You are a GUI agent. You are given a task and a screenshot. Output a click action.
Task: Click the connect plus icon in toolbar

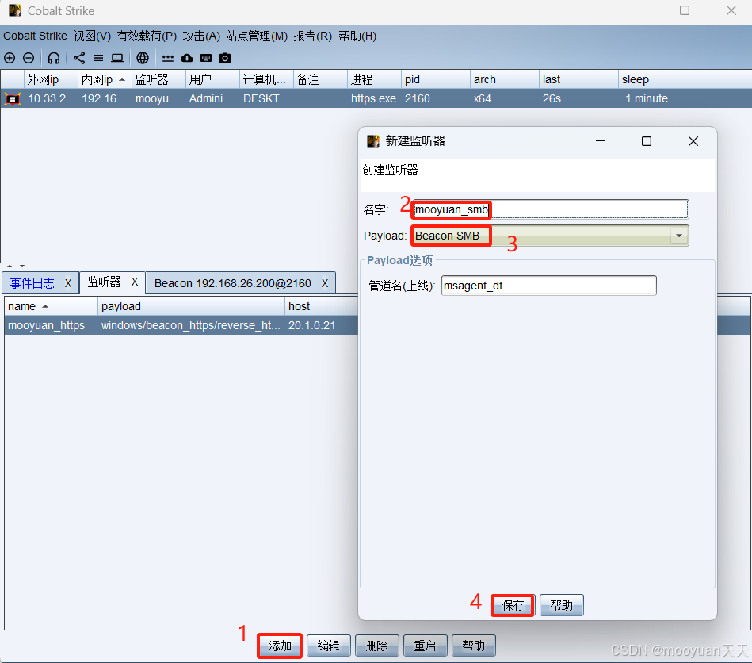[10, 58]
